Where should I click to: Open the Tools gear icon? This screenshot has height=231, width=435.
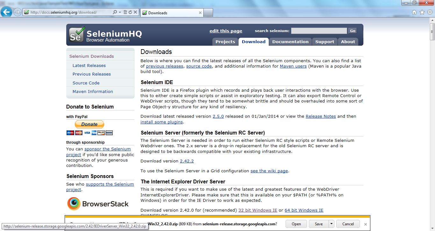click(430, 12)
